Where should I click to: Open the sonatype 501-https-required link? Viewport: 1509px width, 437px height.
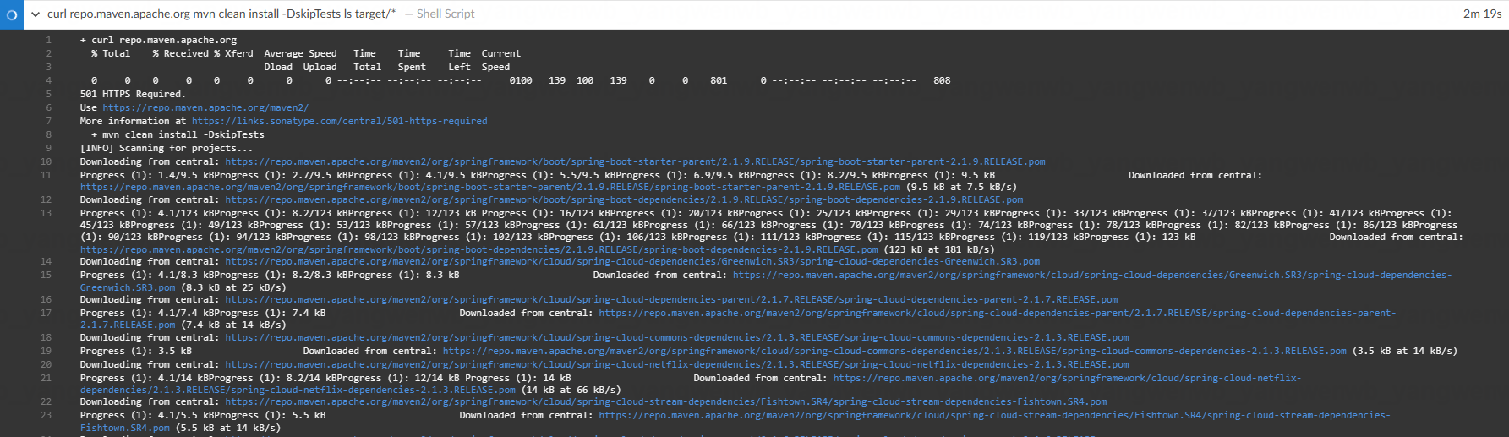[x=339, y=121]
